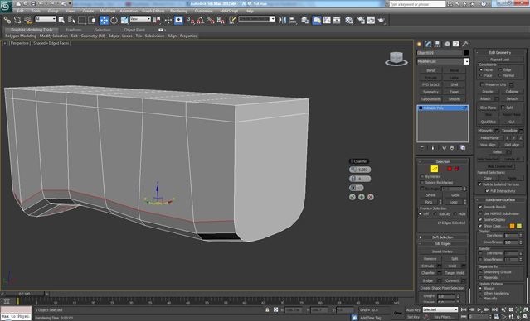Uncheck Delete Isolated Vertices
530x321 pixels.
tap(479, 184)
